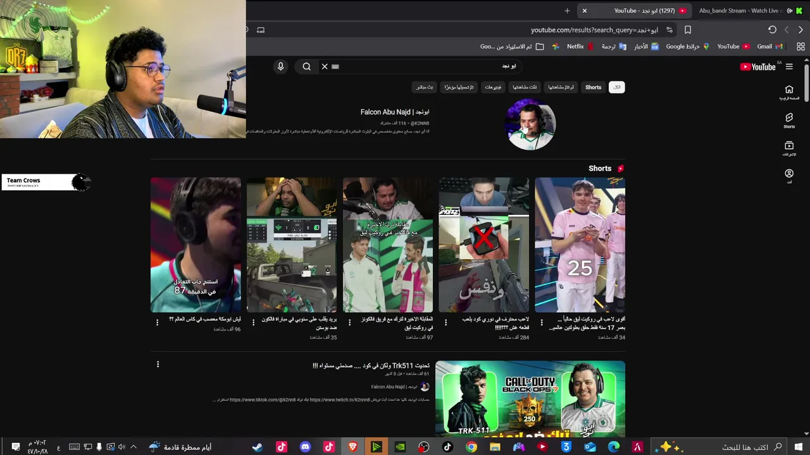Open Outlook from the taskbar
Viewport: 810px width, 455px height.
[590, 447]
